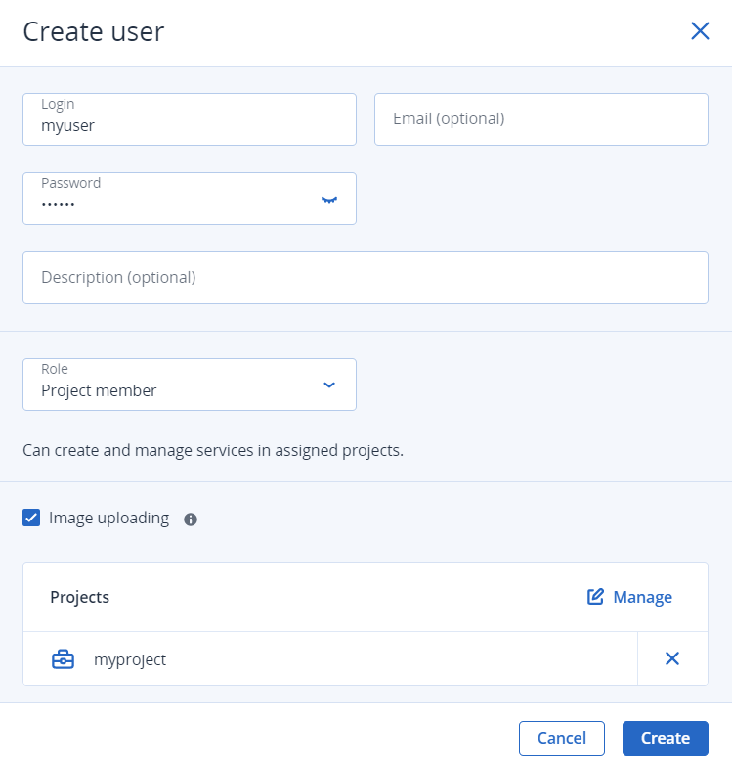Click the Create button
This screenshot has height=769, width=732.
[x=666, y=738]
